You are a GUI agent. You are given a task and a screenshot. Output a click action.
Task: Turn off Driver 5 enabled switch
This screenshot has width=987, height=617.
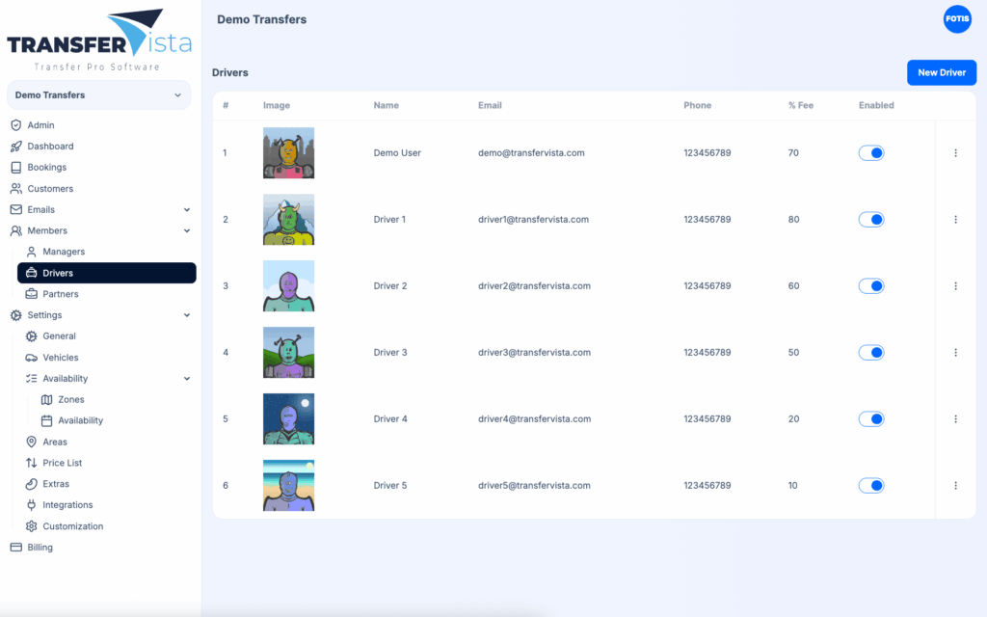871,486
